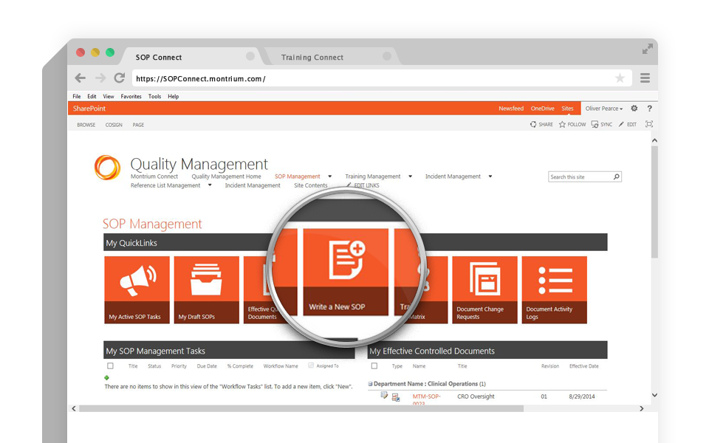Click the green new item plus icon

click(106, 377)
